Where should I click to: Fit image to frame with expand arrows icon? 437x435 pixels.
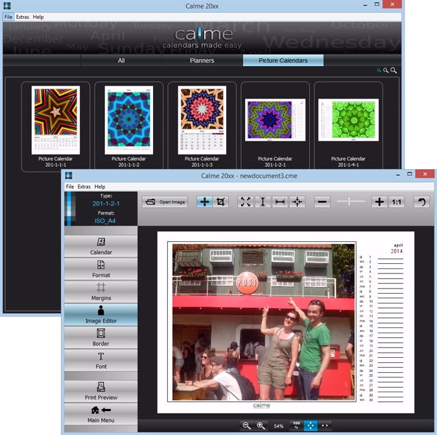coord(246,202)
